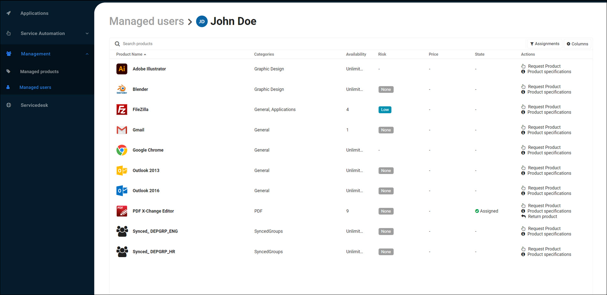This screenshot has height=295, width=607.
Task: Open the Applications menu item
Action: 34,13
